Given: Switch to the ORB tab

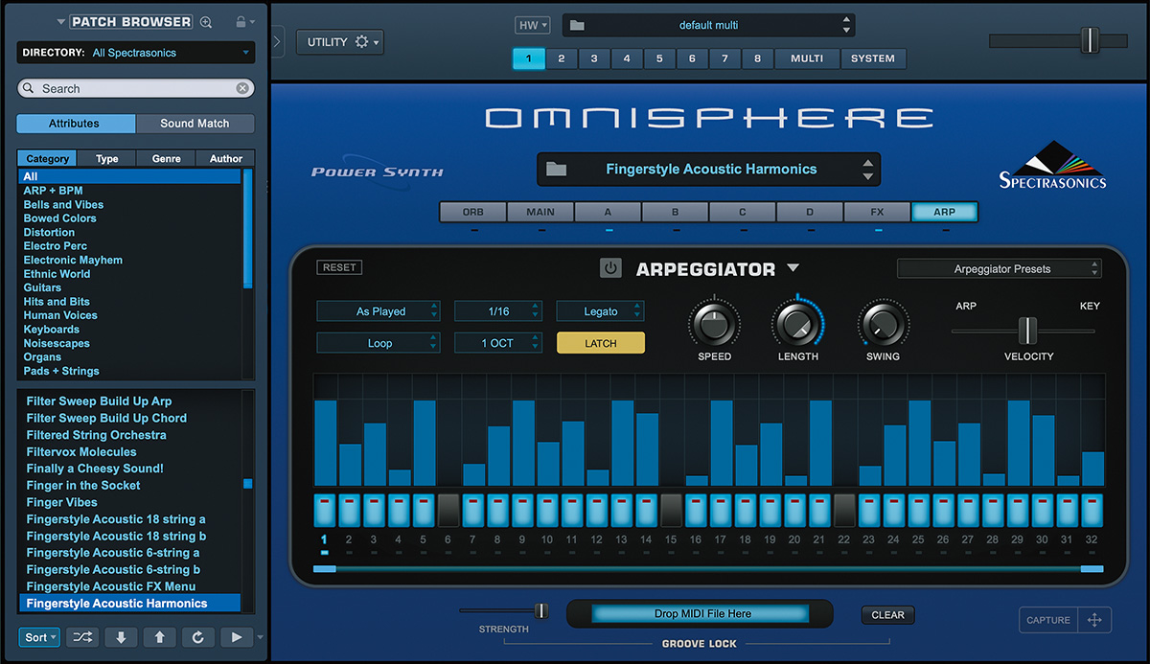Looking at the screenshot, I should pos(473,212).
